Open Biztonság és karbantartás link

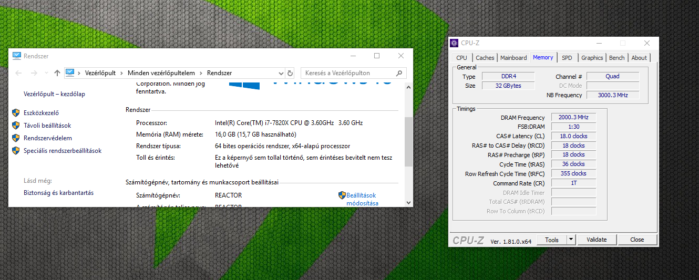pos(58,193)
